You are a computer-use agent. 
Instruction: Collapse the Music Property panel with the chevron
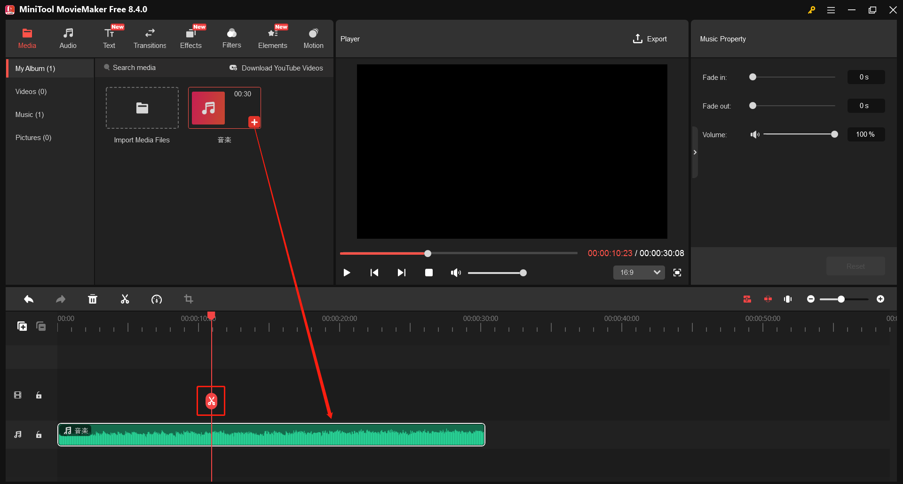pyautogui.click(x=695, y=152)
